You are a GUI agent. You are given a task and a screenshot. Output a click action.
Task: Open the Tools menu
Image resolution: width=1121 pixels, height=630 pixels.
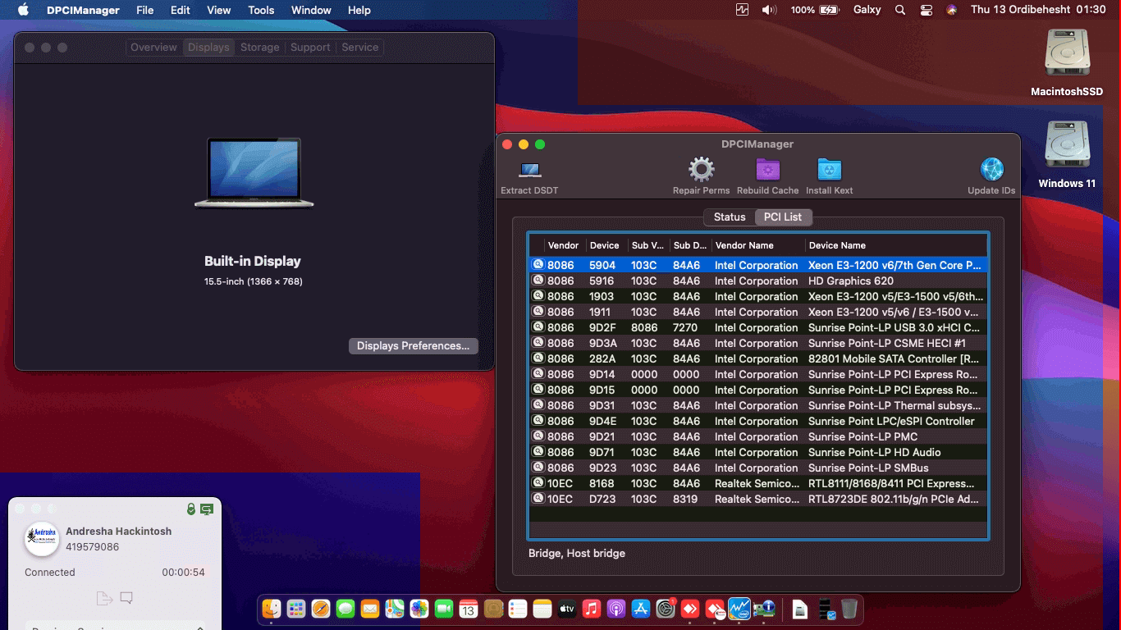click(x=261, y=10)
